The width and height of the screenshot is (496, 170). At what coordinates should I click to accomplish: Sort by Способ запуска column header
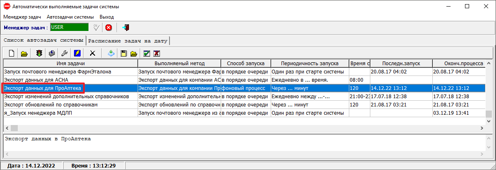pyautogui.click(x=246, y=64)
